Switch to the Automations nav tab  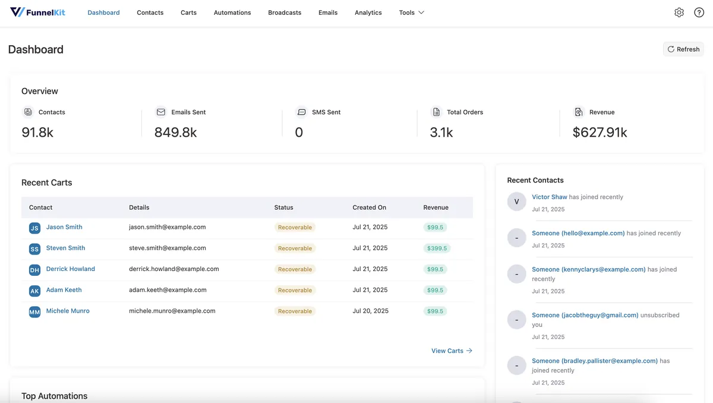232,12
